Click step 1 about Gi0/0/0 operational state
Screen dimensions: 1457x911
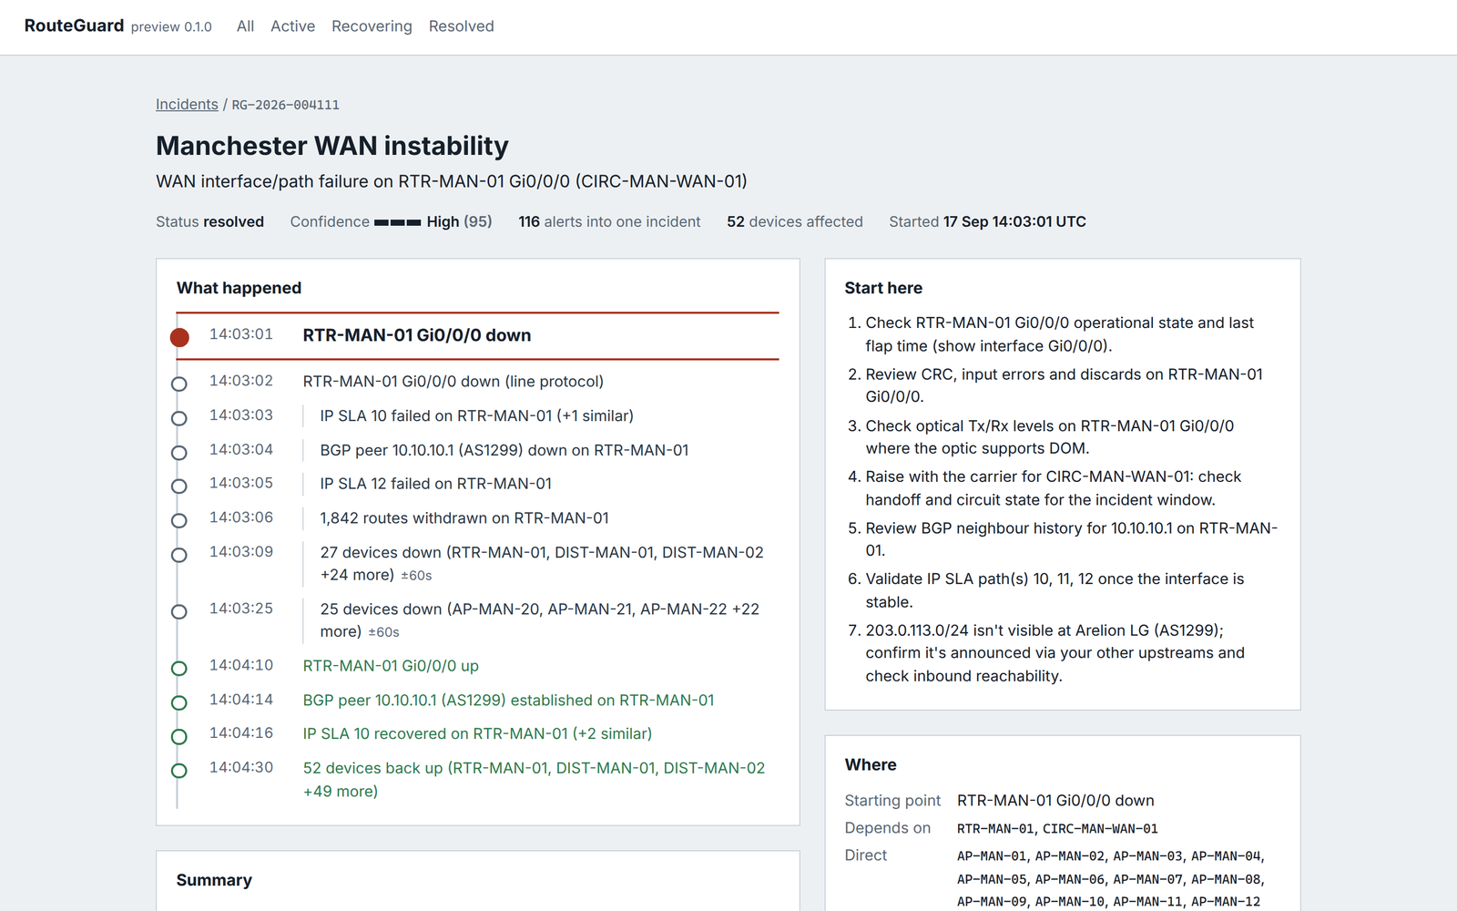tap(1060, 334)
